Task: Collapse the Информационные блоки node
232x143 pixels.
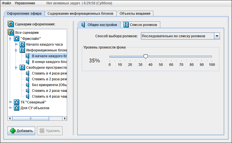Action: 16,50
